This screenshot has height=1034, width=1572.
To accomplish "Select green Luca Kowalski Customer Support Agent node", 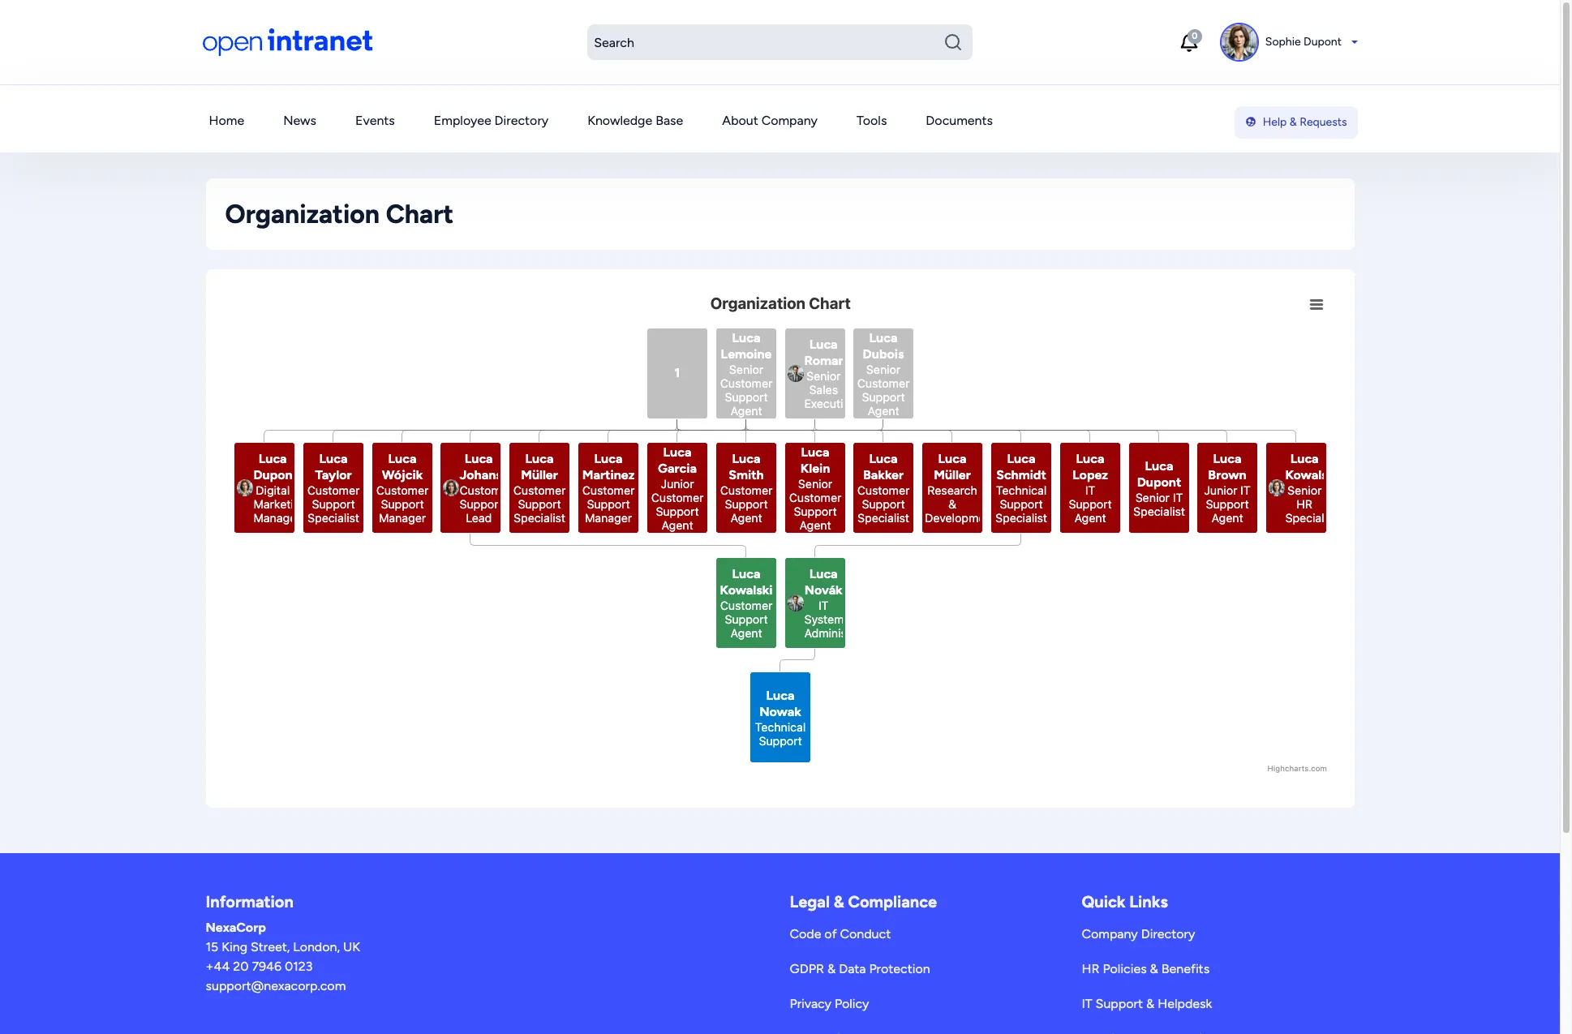I will 745,603.
